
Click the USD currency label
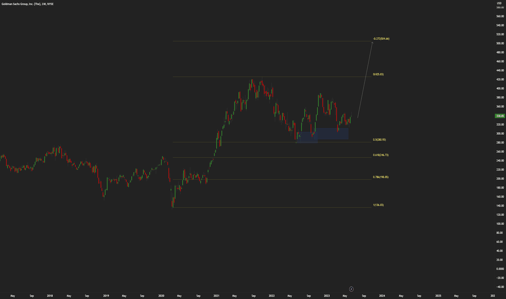tap(499, 3)
